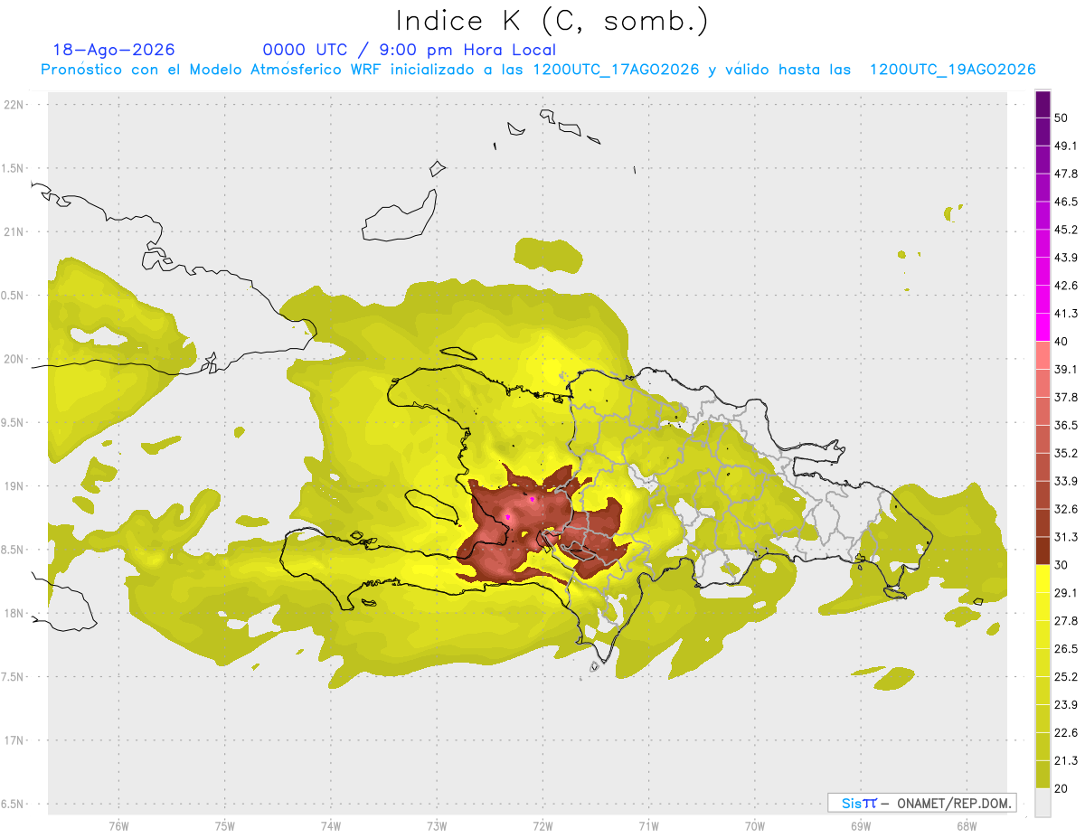
Task: Select the color bar value "26.5"
Action: 1065,649
